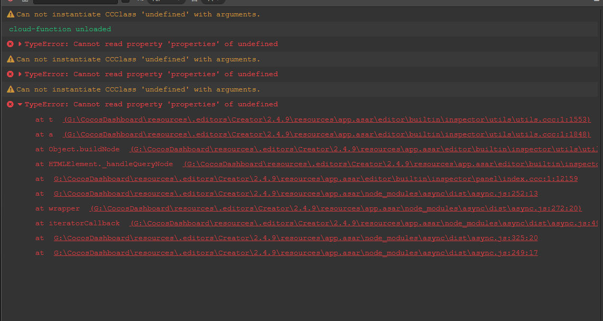Open the async.js:252:13 link
The image size is (603, 321).
pos(295,194)
